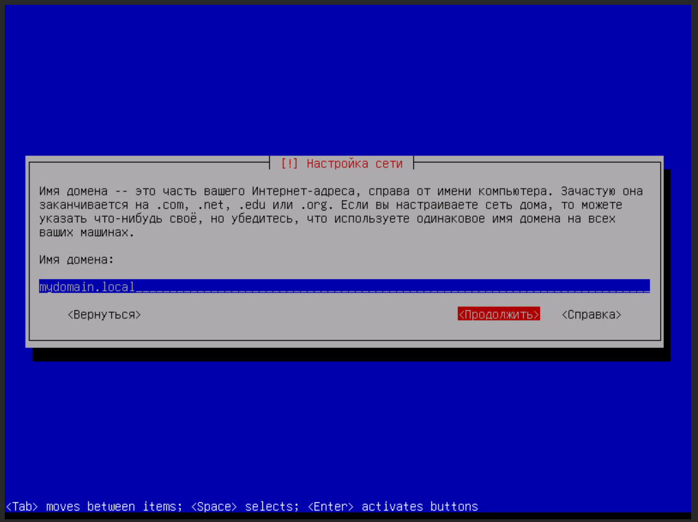698x522 pixels.
Task: Click the <Enter> key hint in the bottom bar
Action: (x=331, y=507)
